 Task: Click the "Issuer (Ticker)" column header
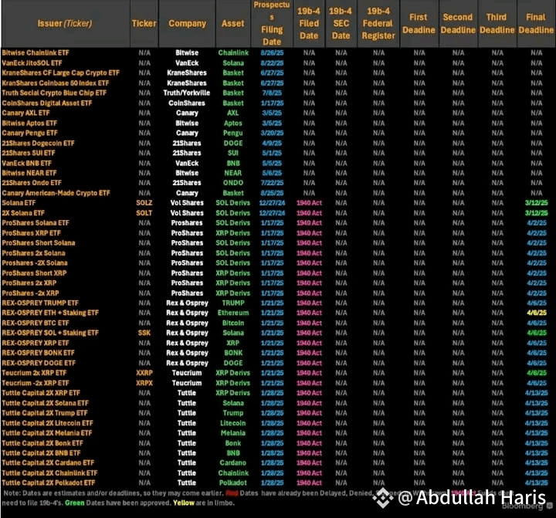point(65,23)
